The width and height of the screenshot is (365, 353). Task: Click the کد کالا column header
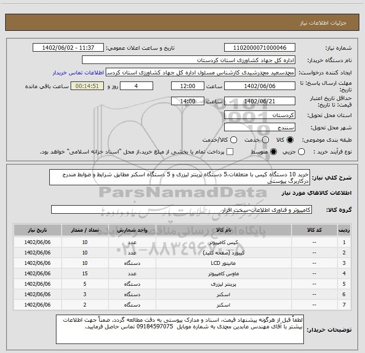[x=314, y=230]
